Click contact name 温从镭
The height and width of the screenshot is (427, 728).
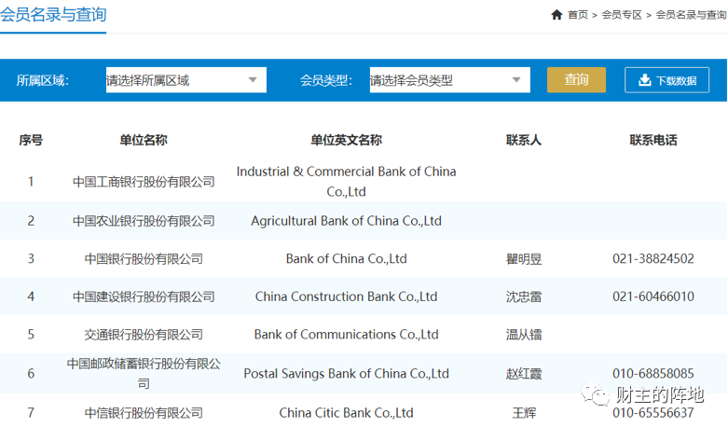click(524, 335)
